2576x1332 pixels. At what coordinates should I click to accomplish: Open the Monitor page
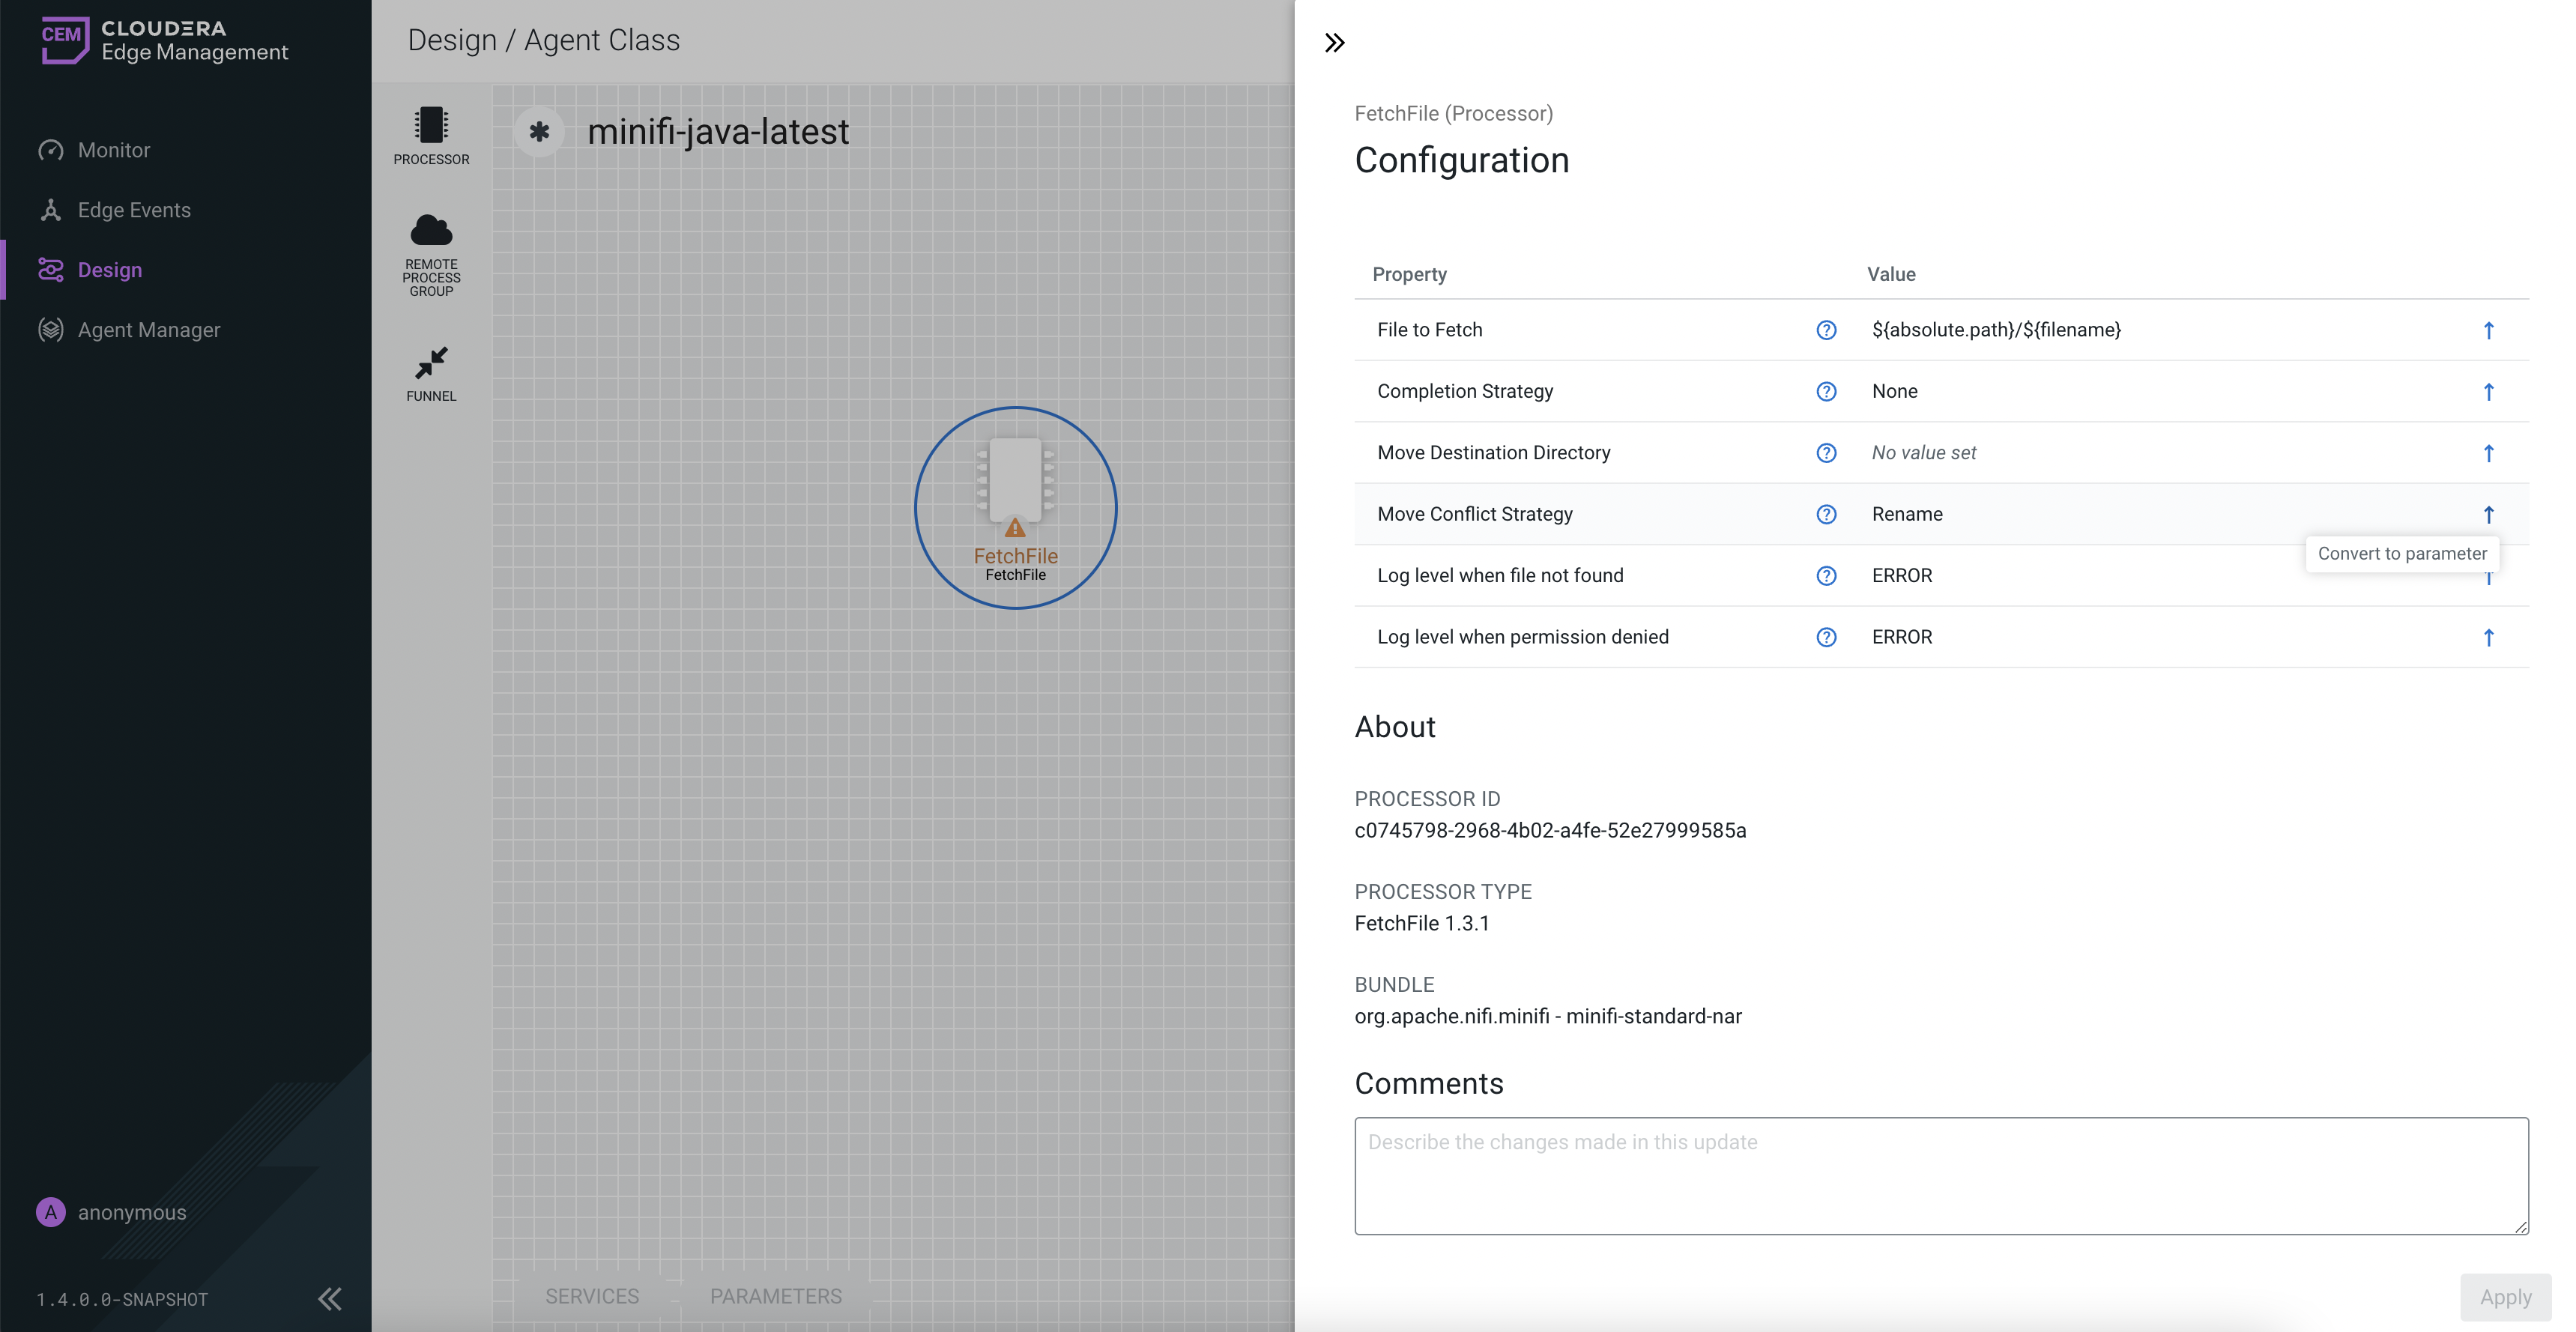pyautogui.click(x=113, y=150)
